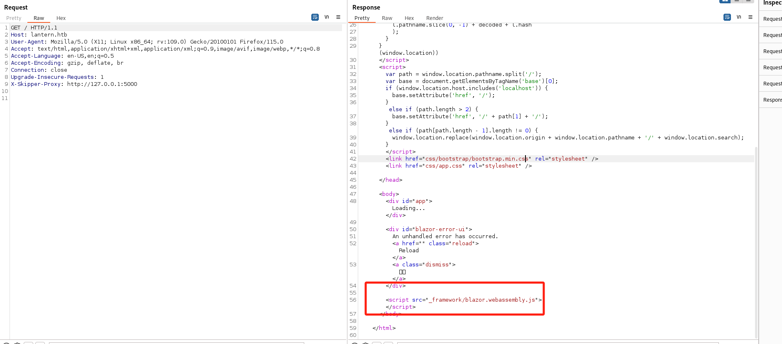Click the X-Skipper-Proxy header line
The image size is (782, 344).
74,84
